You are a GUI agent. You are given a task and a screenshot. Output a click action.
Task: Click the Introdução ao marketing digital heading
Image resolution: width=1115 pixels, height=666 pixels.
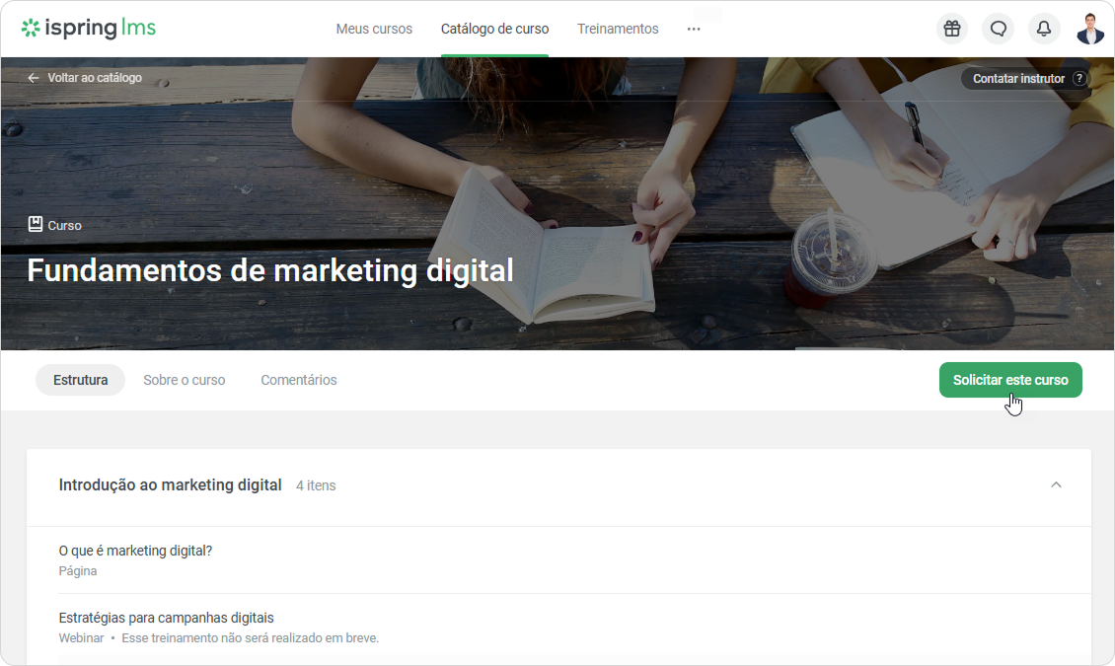pos(170,484)
